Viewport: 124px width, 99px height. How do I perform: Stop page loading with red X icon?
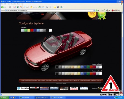[14, 7]
